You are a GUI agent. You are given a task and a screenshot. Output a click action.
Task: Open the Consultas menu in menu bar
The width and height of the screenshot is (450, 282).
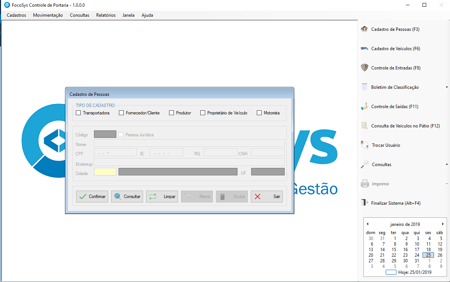click(80, 15)
